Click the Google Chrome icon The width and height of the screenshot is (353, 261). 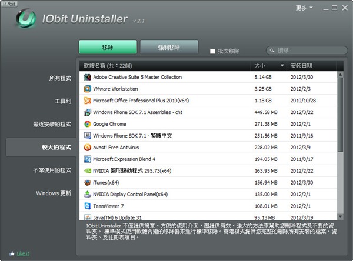[x=87, y=124]
